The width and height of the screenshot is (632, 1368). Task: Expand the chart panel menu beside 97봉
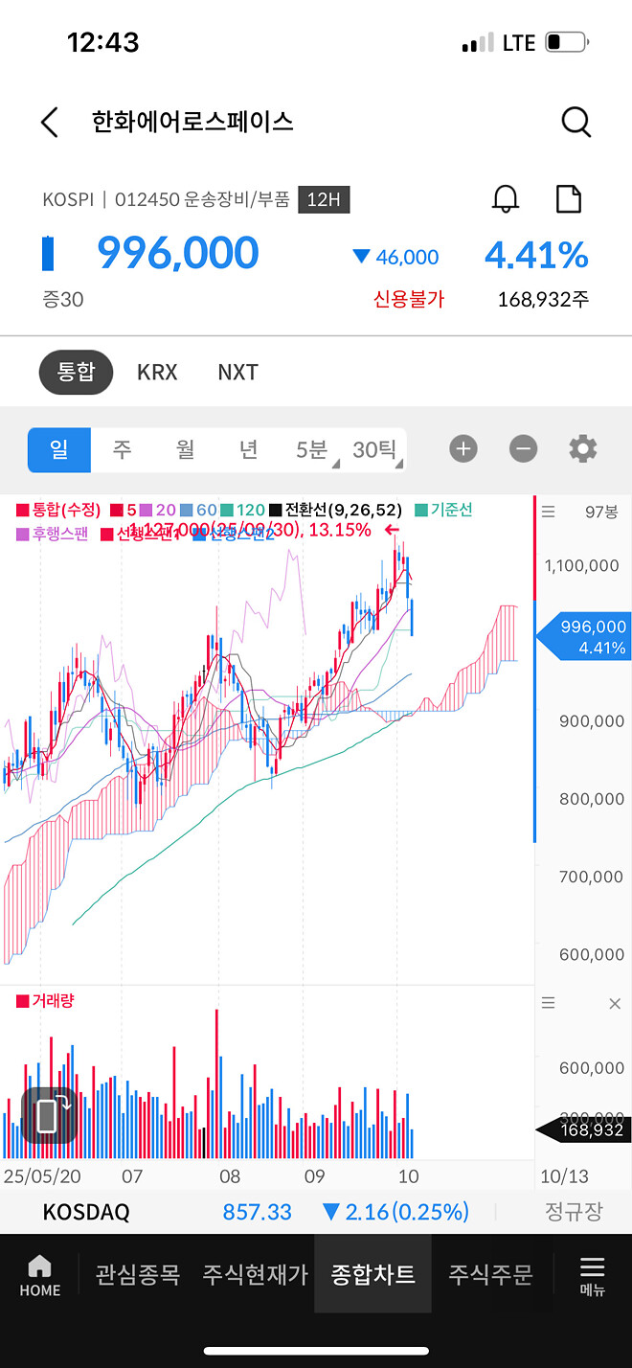click(x=548, y=511)
